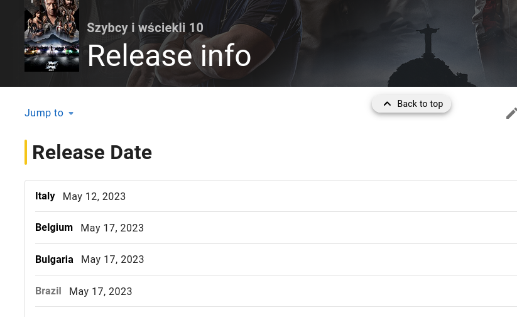This screenshot has width=517, height=317.
Task: Open the Jump to menu
Action: pos(44,113)
